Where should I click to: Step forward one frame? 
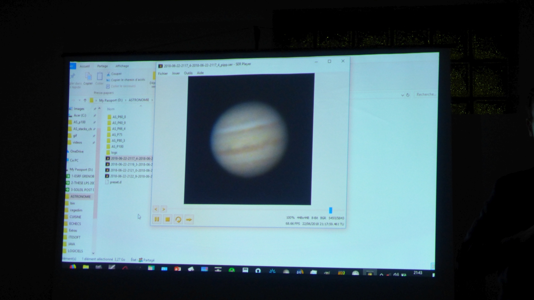164,209
